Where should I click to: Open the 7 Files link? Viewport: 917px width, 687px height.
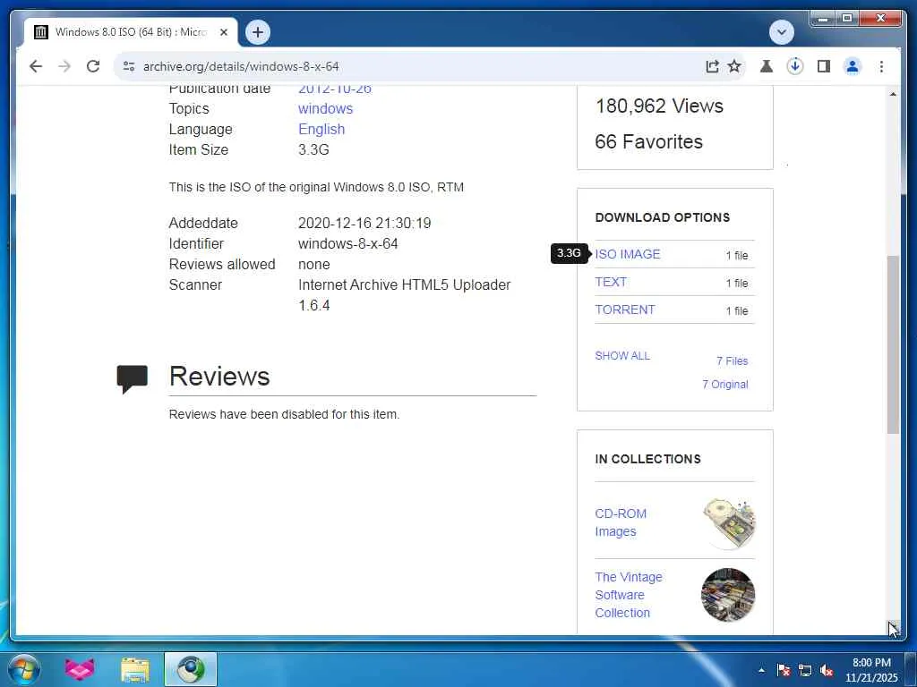(x=733, y=361)
